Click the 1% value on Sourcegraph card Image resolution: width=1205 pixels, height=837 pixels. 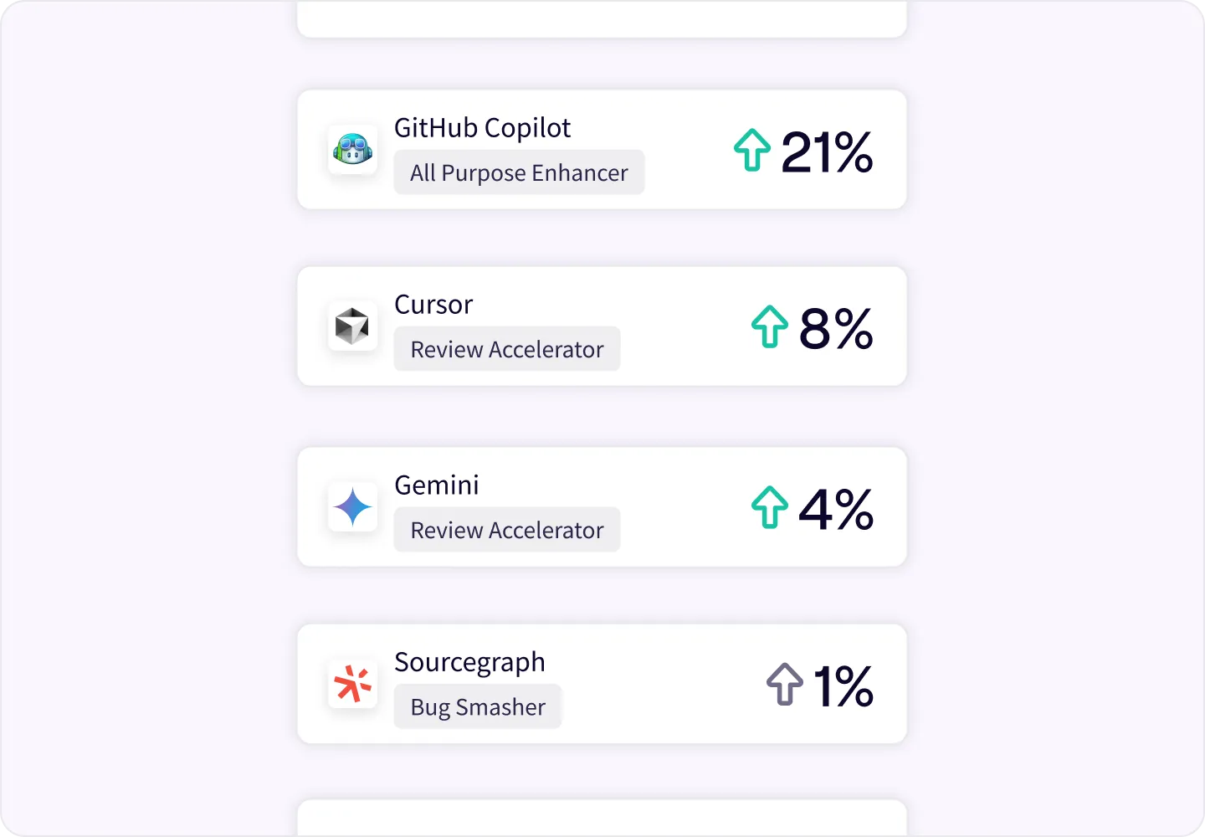coord(843,686)
